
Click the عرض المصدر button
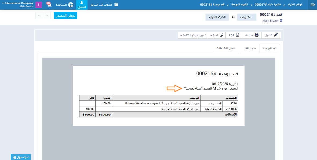coord(65,15)
